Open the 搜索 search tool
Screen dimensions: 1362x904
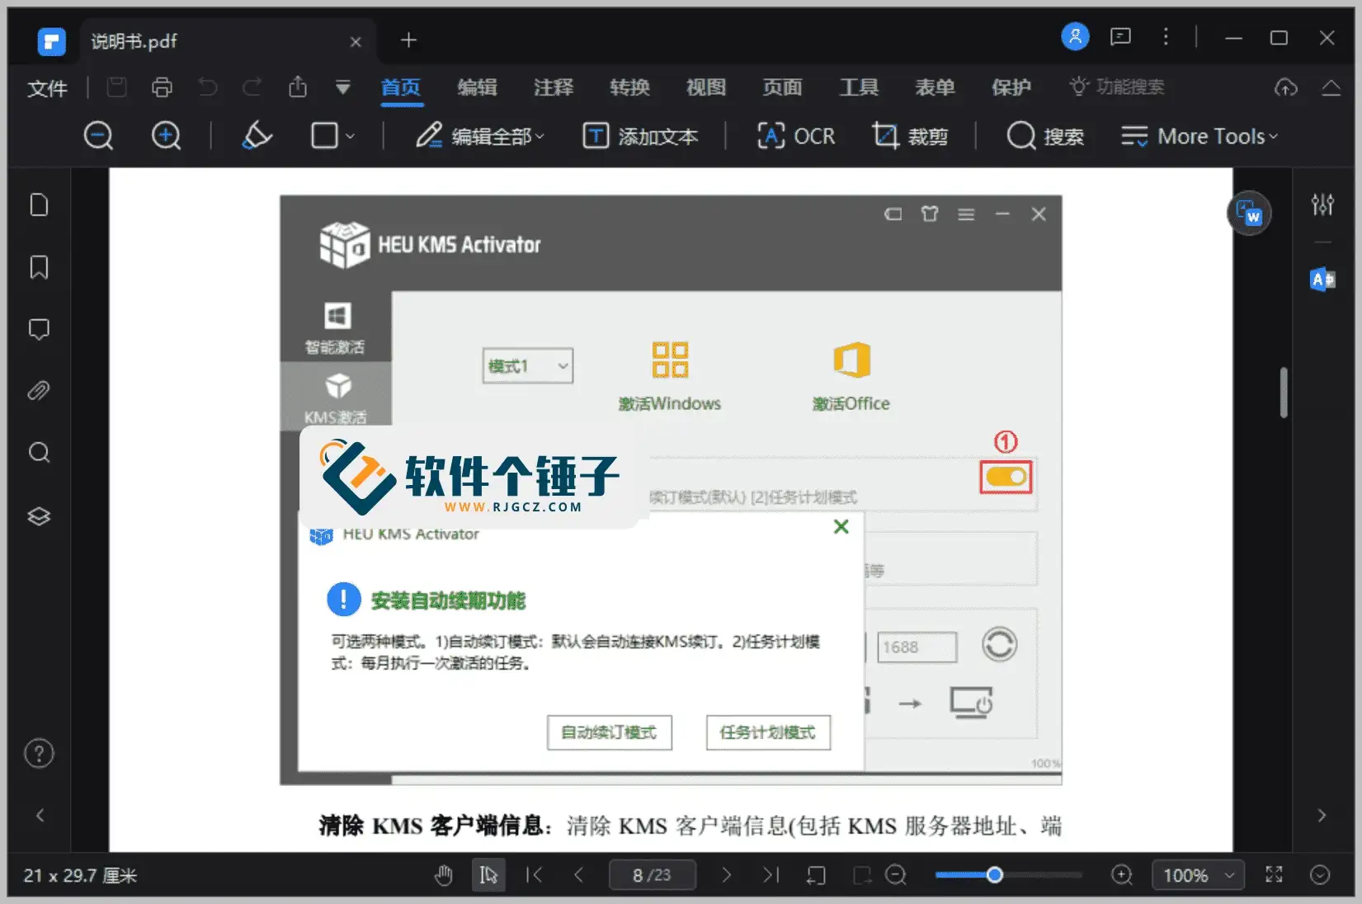[1045, 136]
